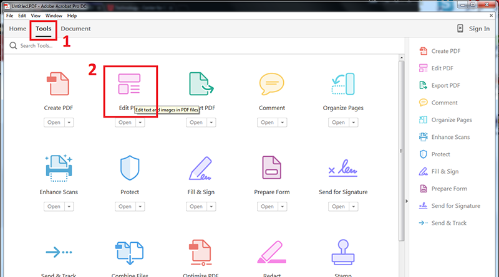The height and width of the screenshot is (277, 499).
Task: Open the Fill & Sign pen icon in grid
Action: coord(200,168)
